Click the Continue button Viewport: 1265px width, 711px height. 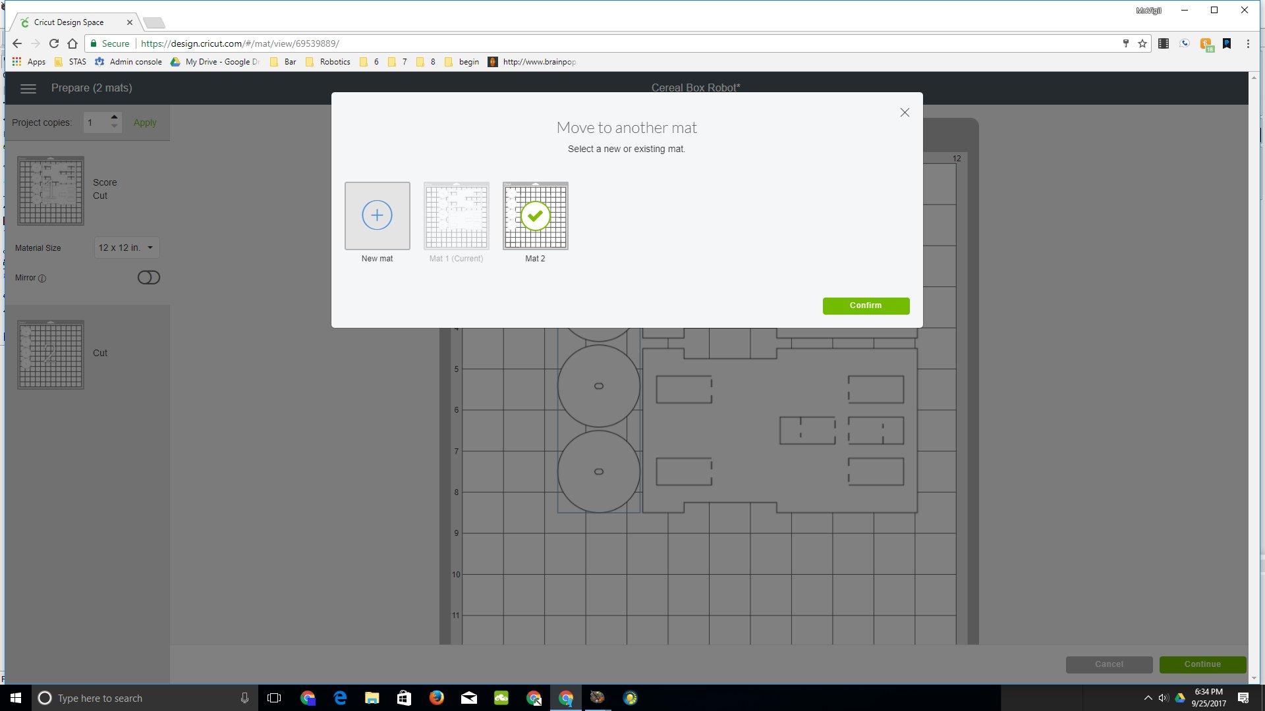point(1202,664)
